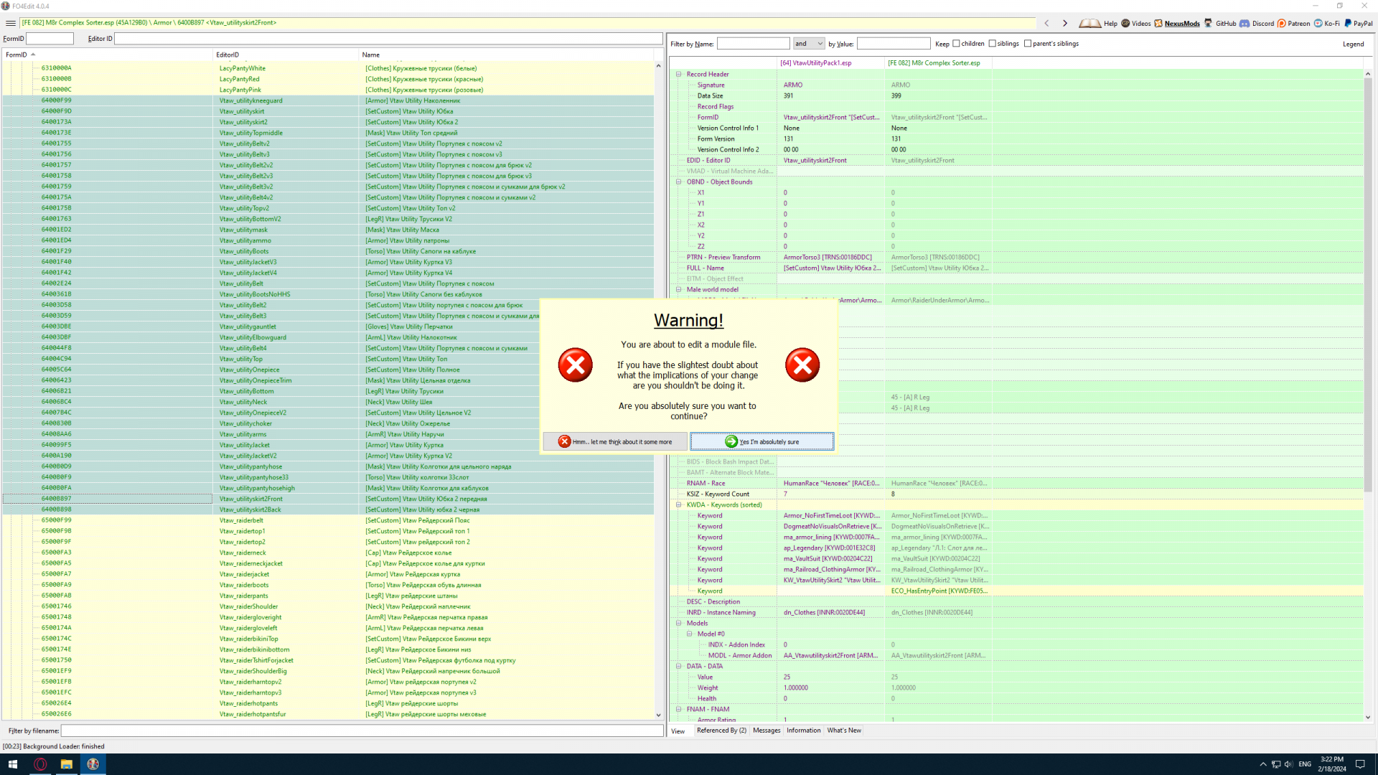Enable the siblings checkbox
The width and height of the screenshot is (1378, 775).
tap(993, 44)
